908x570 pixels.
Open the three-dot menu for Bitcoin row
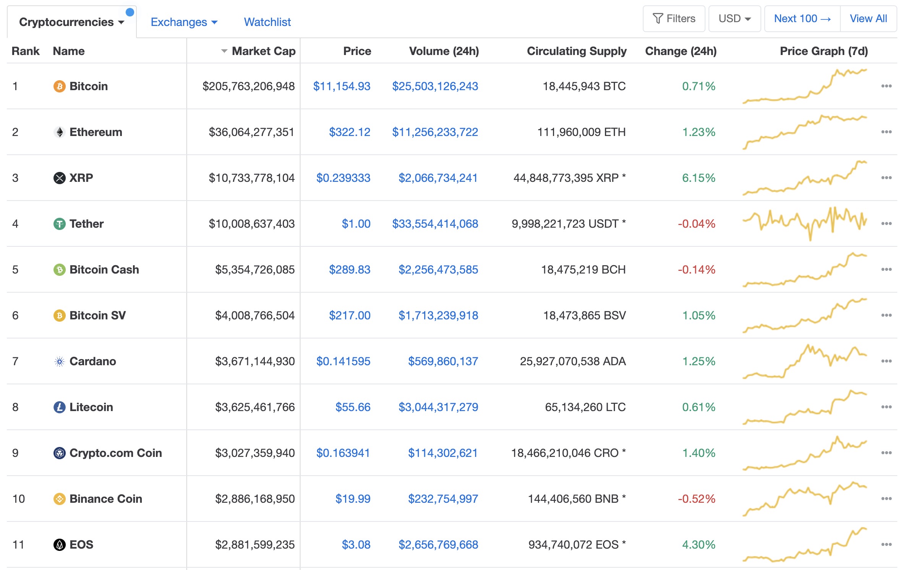tap(886, 86)
